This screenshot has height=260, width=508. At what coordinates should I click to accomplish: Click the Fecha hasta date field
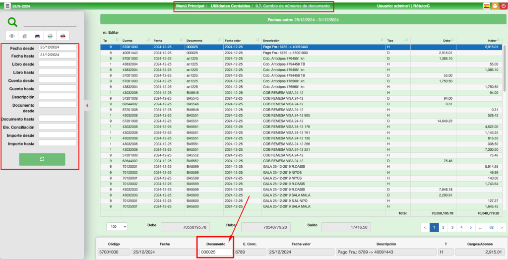58,55
